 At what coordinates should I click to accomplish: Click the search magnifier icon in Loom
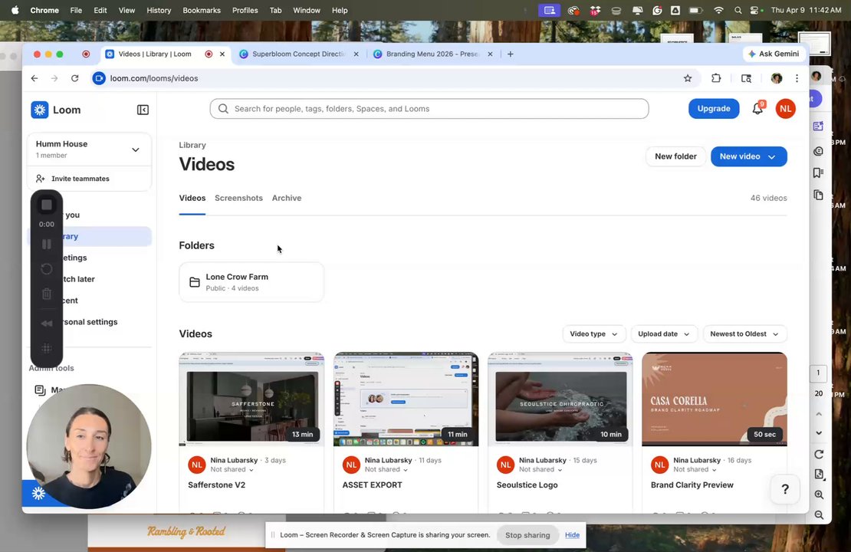coord(223,109)
